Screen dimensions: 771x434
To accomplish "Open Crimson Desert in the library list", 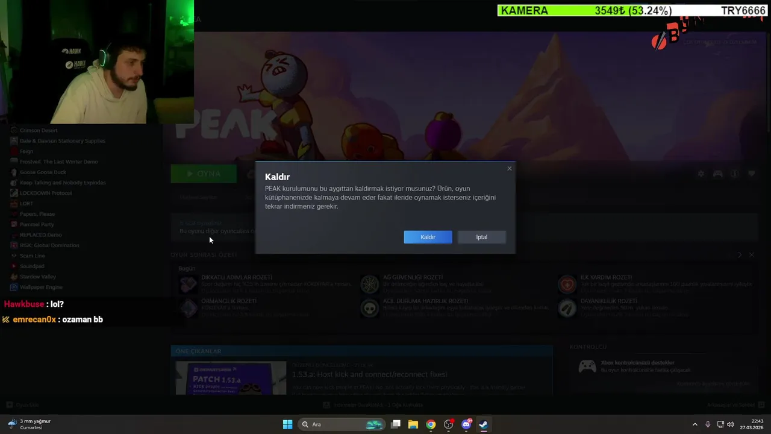I will pos(39,130).
